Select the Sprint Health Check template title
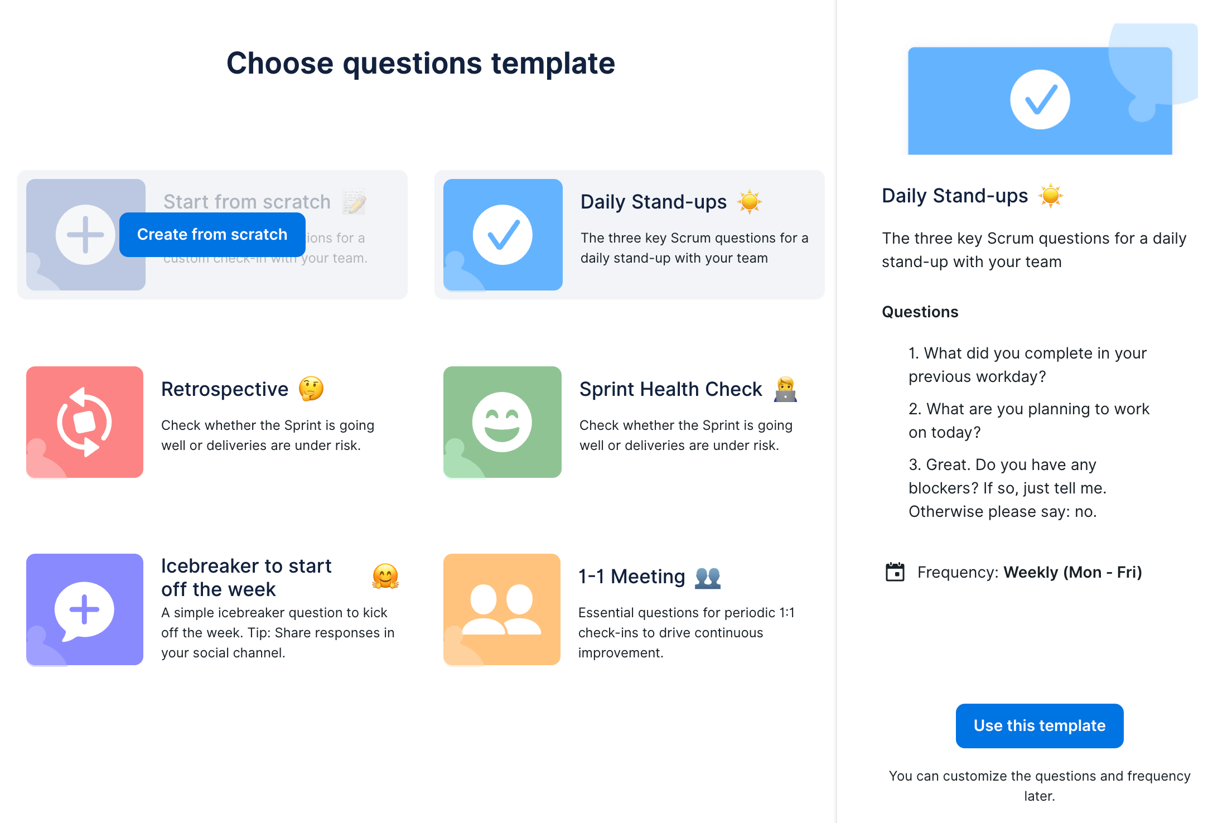This screenshot has height=823, width=1208. [670, 389]
